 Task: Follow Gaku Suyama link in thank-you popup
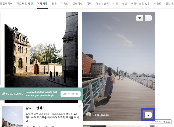[x=52, y=114]
